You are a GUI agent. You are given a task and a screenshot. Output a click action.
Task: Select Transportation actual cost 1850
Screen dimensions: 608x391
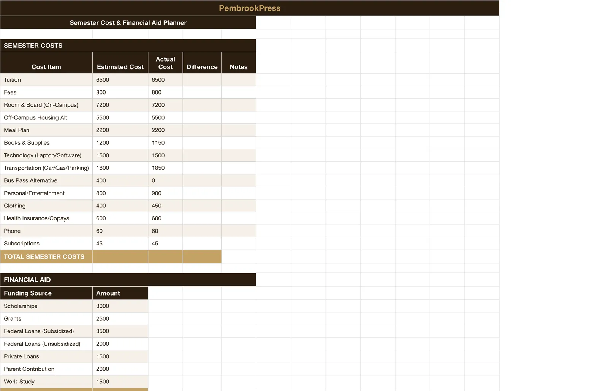click(165, 168)
